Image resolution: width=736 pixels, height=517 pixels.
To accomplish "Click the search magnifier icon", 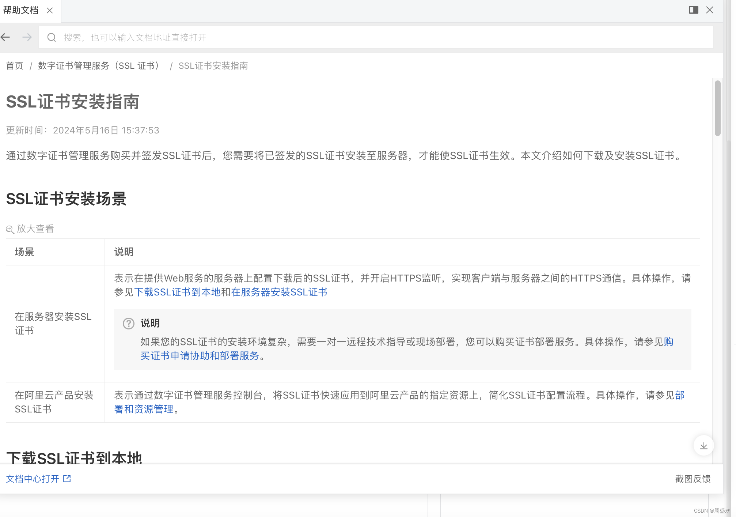I will (52, 37).
